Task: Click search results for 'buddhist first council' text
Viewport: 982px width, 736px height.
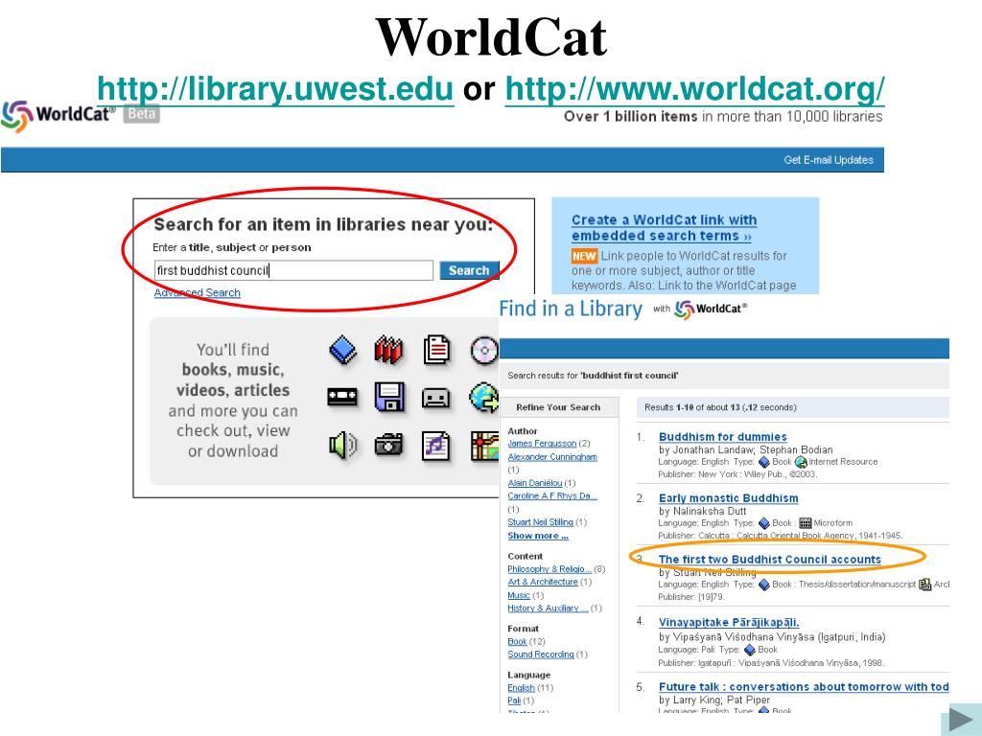Action: [593, 376]
